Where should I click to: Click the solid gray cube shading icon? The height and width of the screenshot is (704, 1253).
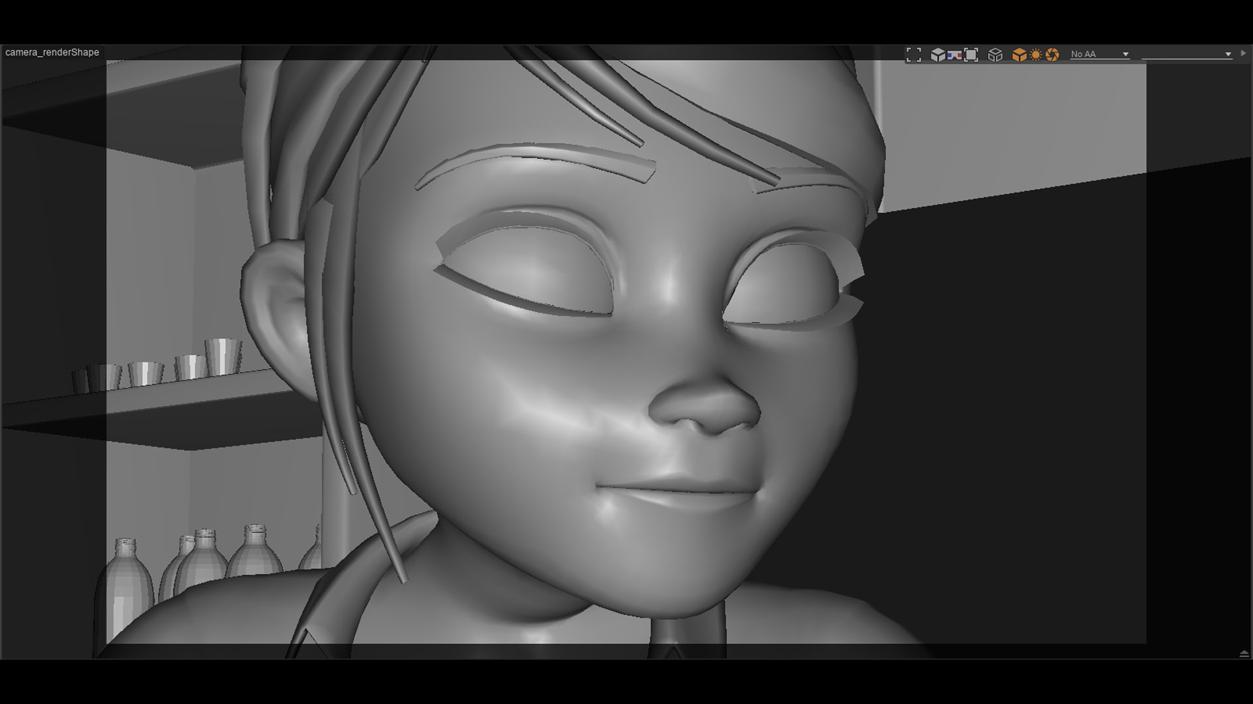(x=938, y=55)
